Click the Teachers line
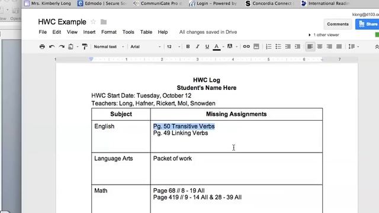The width and height of the screenshot is (379, 213). (x=153, y=103)
